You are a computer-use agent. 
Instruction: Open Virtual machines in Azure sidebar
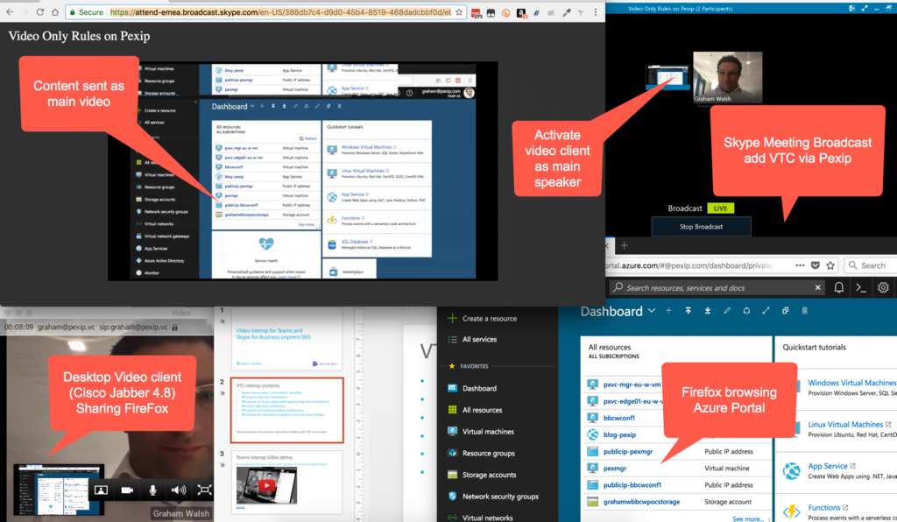click(x=481, y=432)
